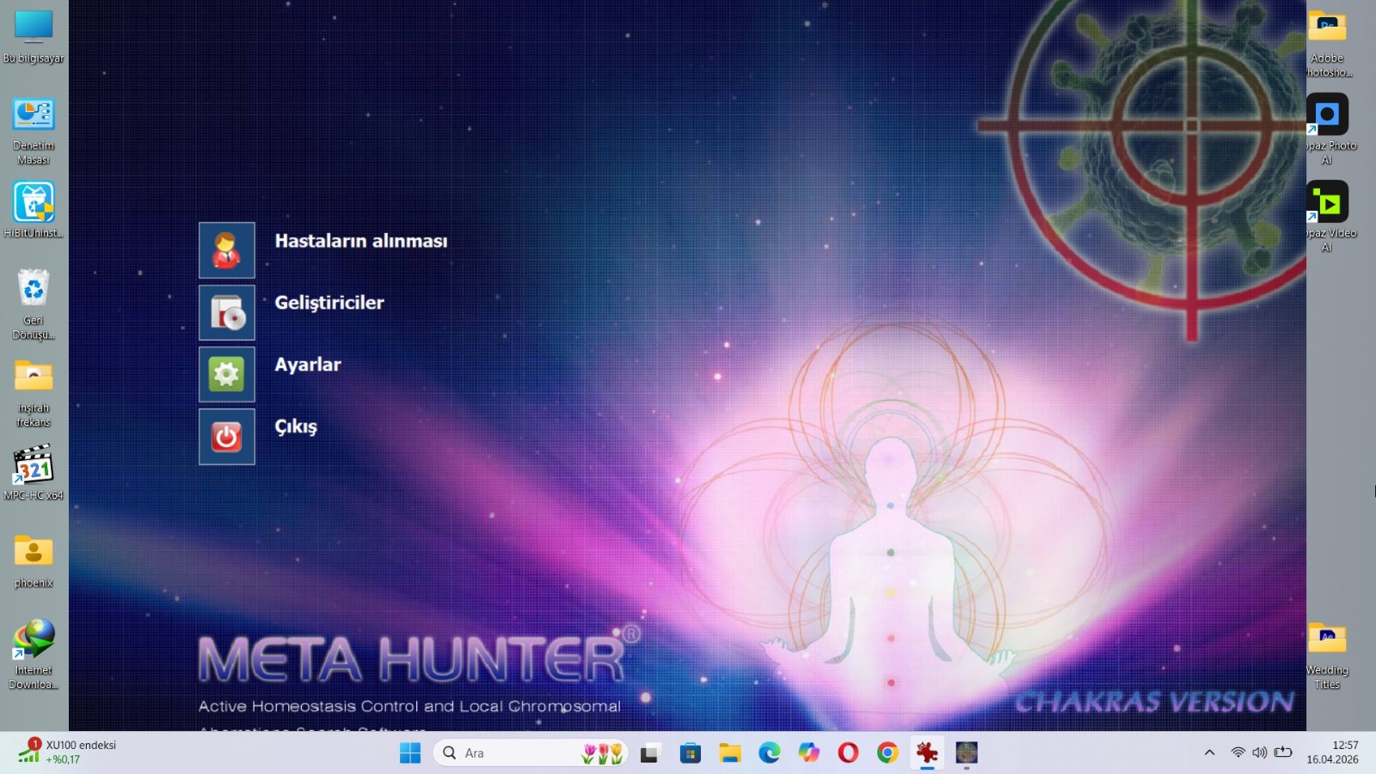Click the active red Meta Hunter taskbar icon
This screenshot has width=1376, height=774.
click(x=927, y=753)
